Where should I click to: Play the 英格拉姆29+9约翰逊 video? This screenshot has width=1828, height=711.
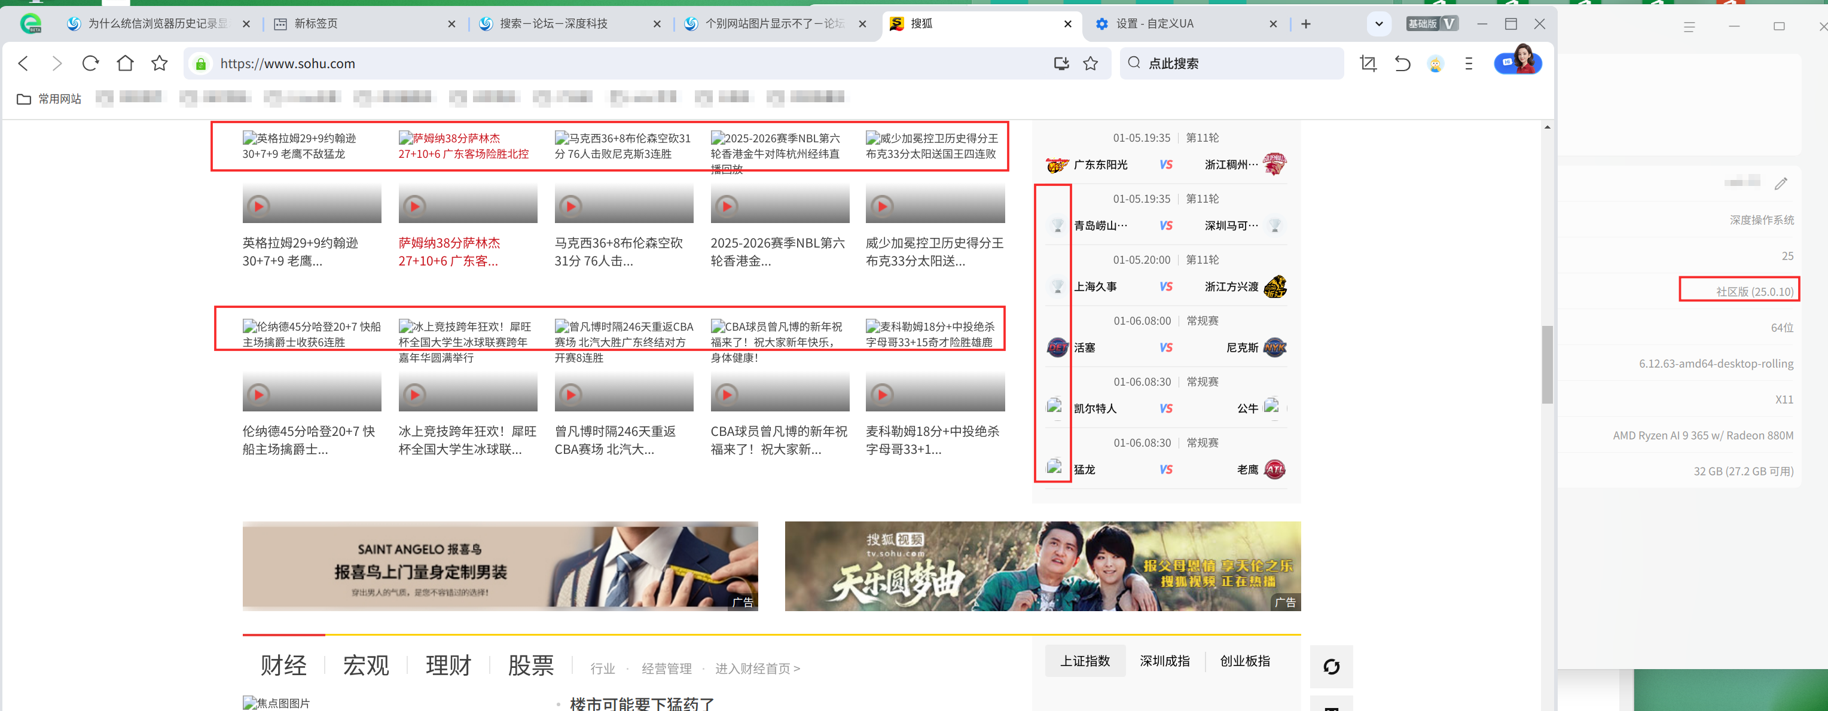tap(258, 206)
